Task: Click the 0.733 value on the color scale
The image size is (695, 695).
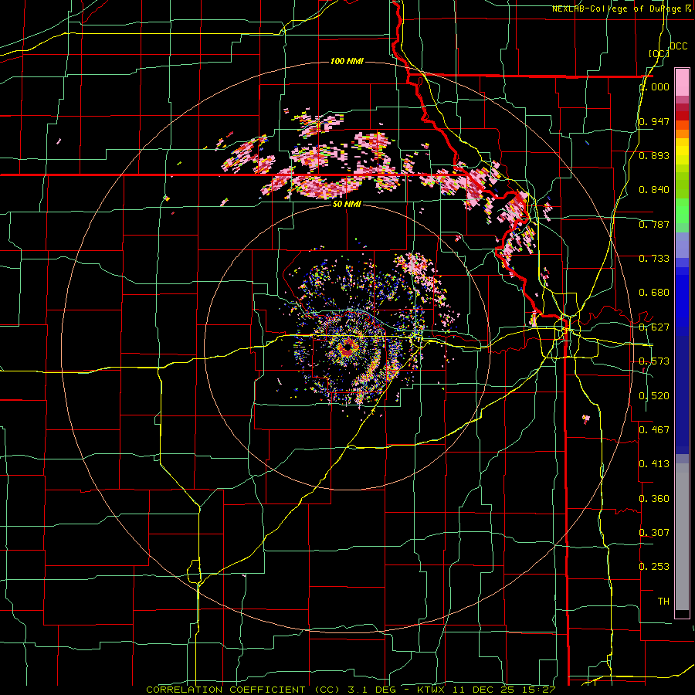Action: [654, 259]
